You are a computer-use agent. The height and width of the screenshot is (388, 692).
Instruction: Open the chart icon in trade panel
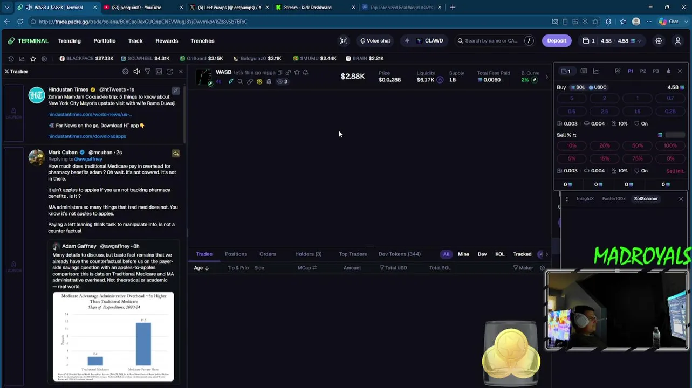click(x=596, y=71)
